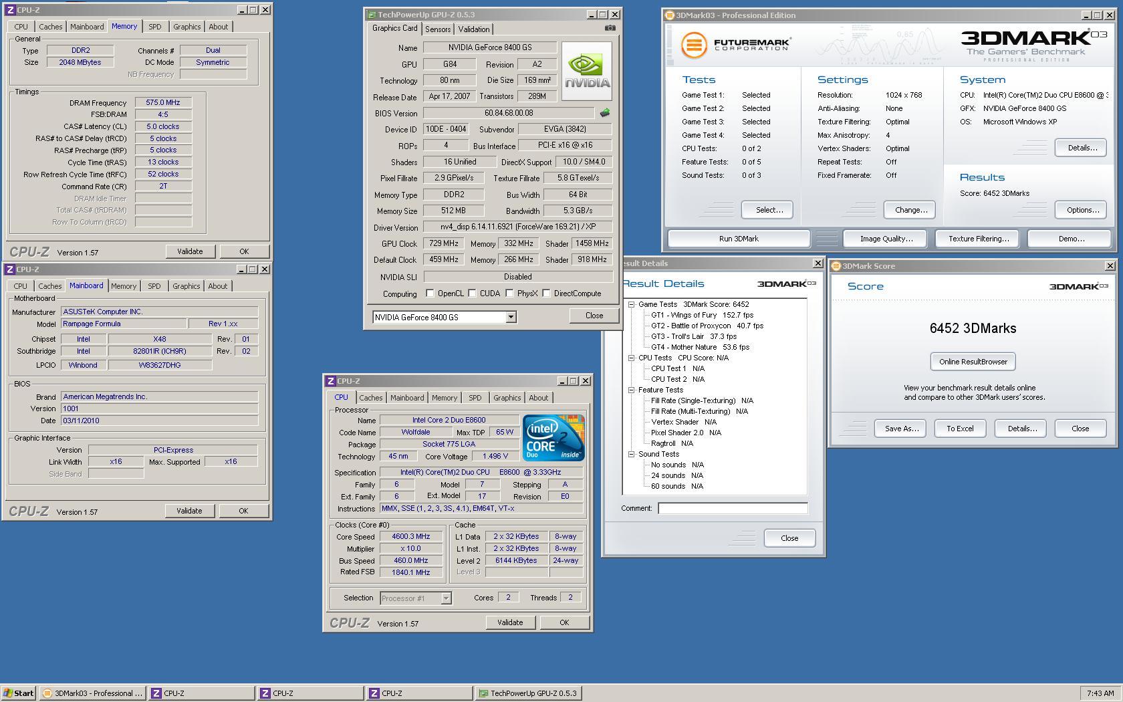Collapse the Sound Tests tree node
This screenshot has width=1123, height=702.
631,454
